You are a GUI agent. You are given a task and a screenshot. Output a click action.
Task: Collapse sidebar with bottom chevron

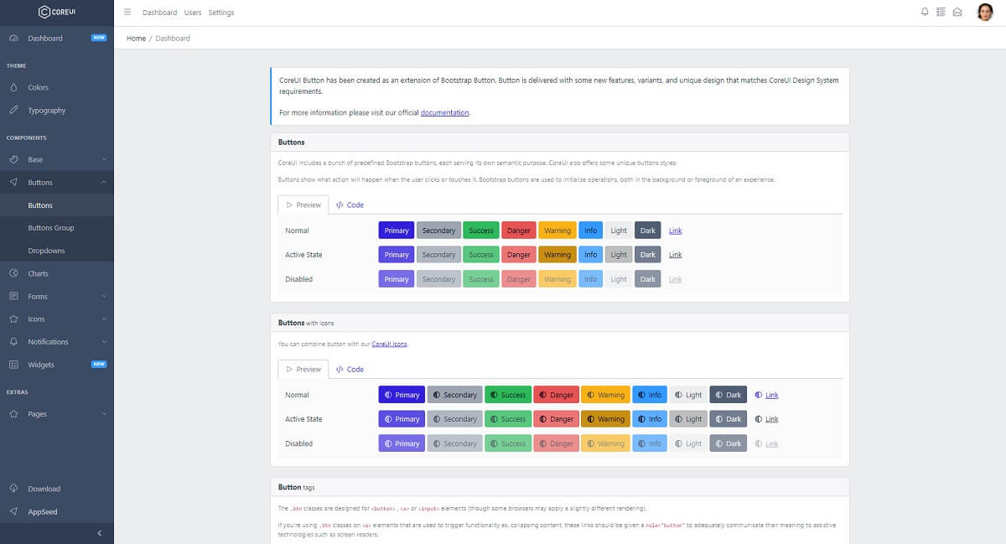[100, 533]
